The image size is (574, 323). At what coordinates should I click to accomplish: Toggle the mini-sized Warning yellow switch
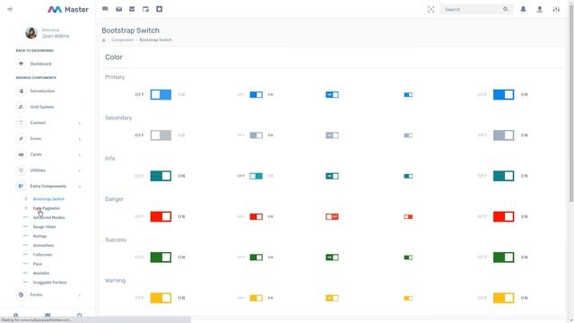[x=408, y=298]
